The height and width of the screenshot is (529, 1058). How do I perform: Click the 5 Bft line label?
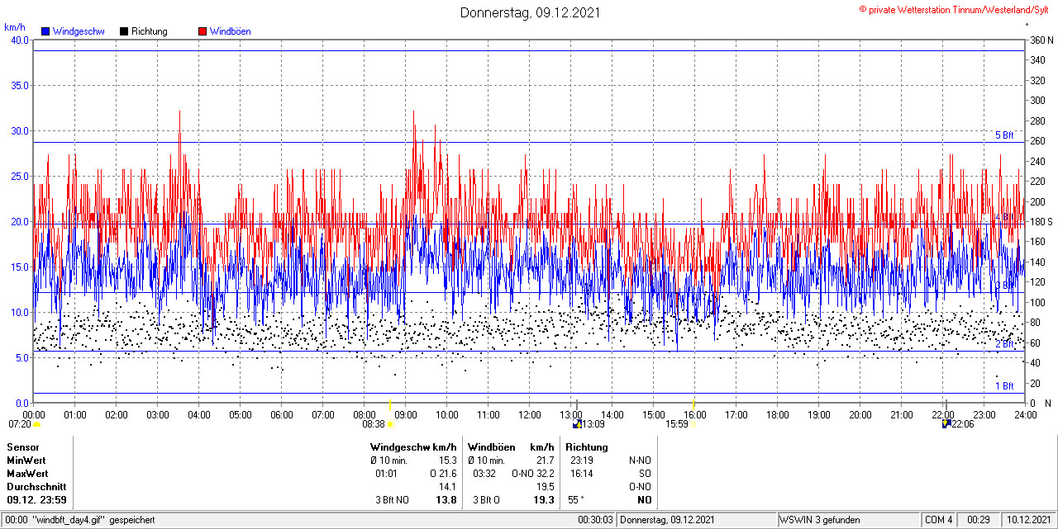coord(1004,135)
